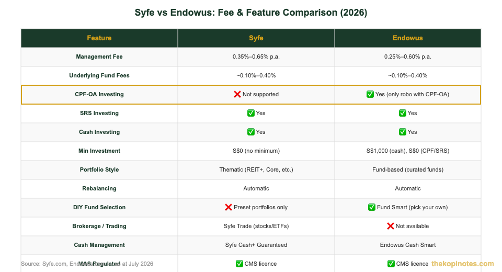Click Endowus Cash Smart cell
Screen dimensions: 502x272
[x=407, y=245]
